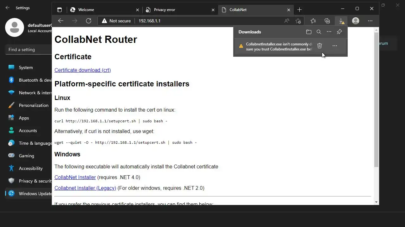This screenshot has width=405, height=227.
Task: Open the Read aloud icon in address bar
Action: coord(287,21)
